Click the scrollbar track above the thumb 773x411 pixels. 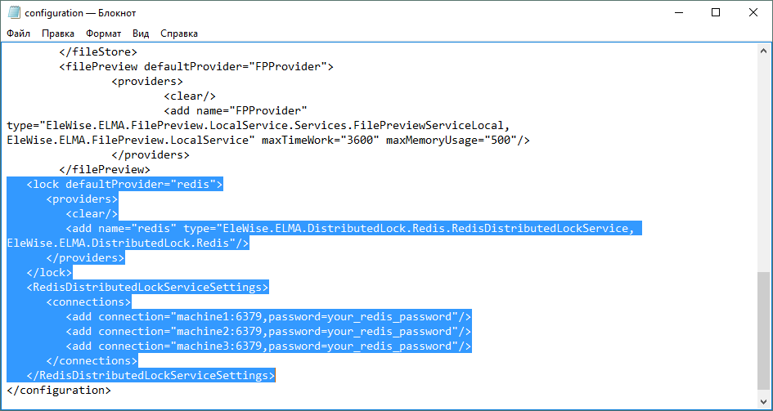[x=765, y=163]
